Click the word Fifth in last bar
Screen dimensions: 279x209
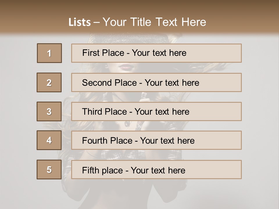tap(91, 170)
